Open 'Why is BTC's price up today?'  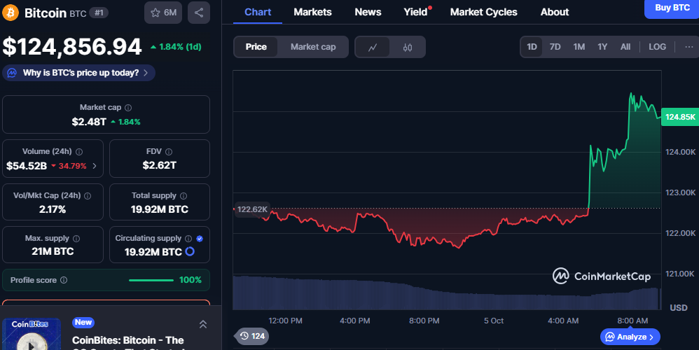point(79,73)
